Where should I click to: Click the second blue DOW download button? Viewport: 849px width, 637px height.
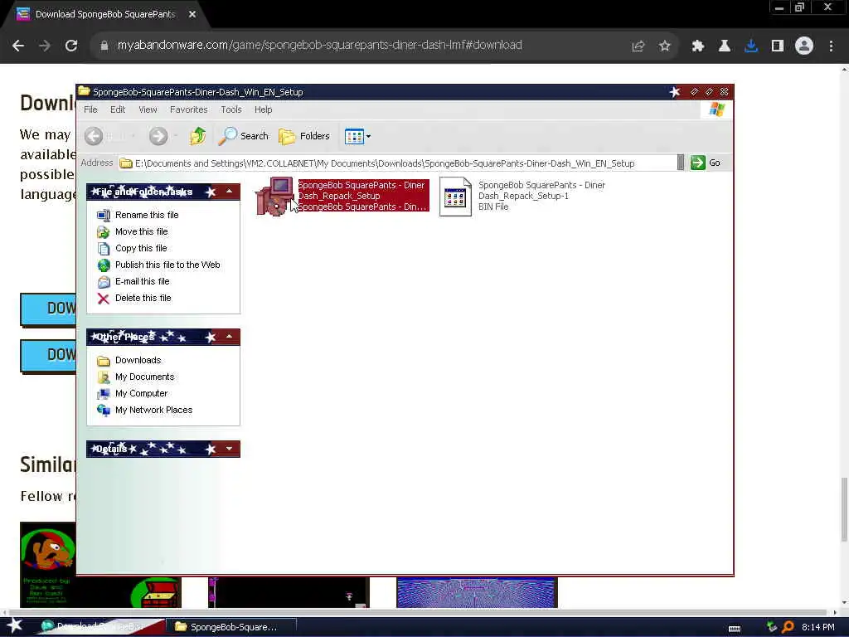[48, 355]
